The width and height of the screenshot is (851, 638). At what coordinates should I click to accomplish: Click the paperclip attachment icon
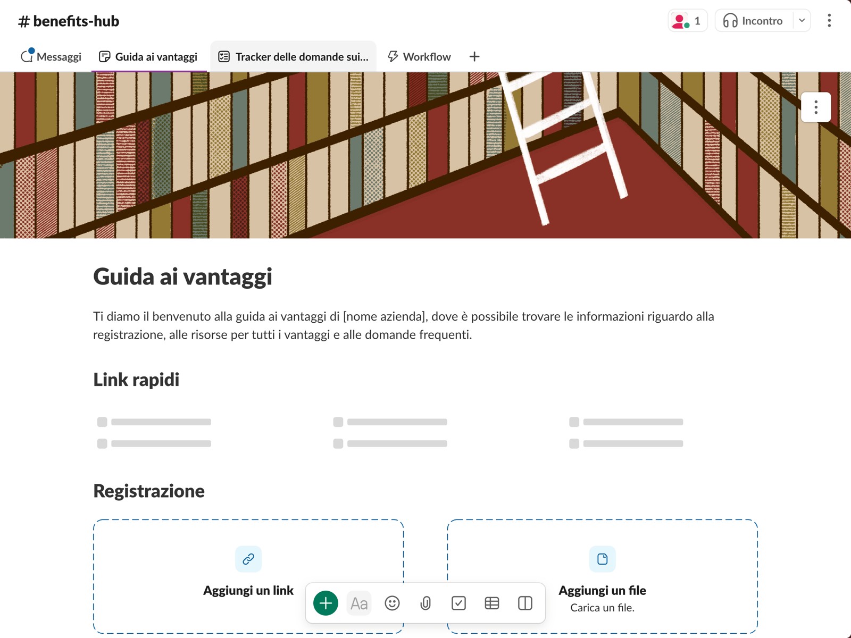[x=425, y=603]
